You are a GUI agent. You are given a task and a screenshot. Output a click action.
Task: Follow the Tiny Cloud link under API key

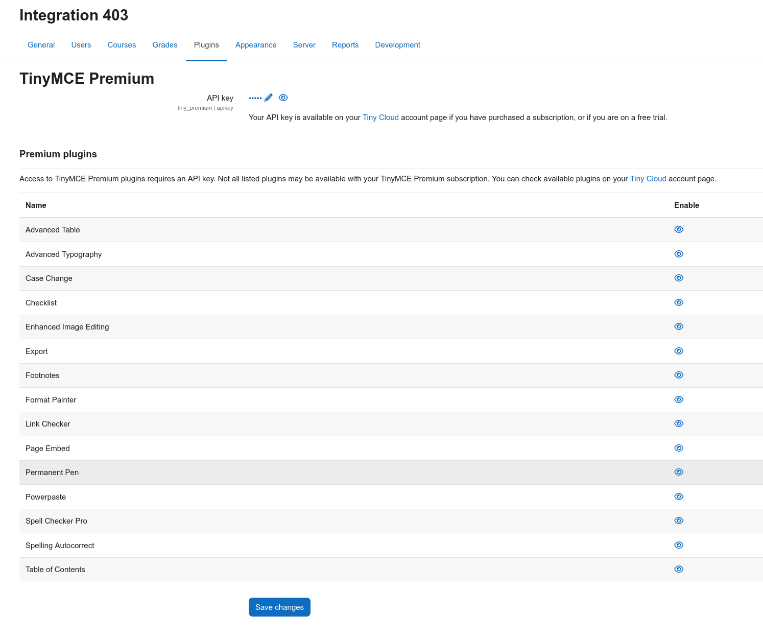click(x=380, y=117)
